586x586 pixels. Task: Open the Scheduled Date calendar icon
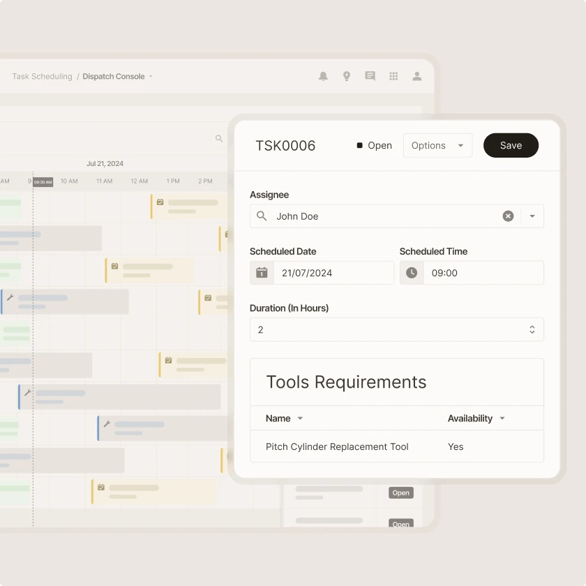click(x=262, y=273)
